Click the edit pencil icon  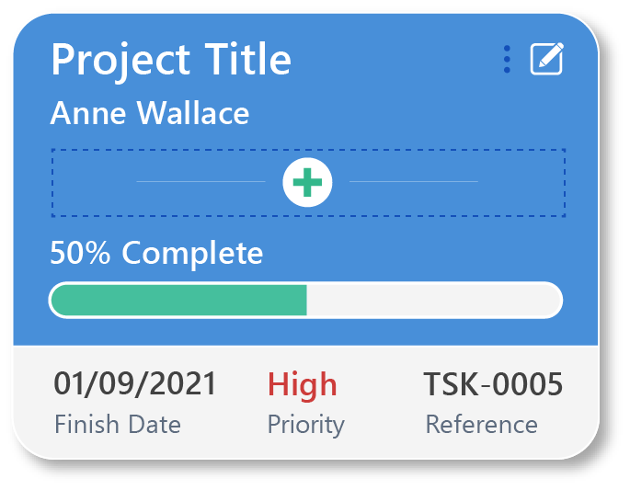[x=547, y=59]
